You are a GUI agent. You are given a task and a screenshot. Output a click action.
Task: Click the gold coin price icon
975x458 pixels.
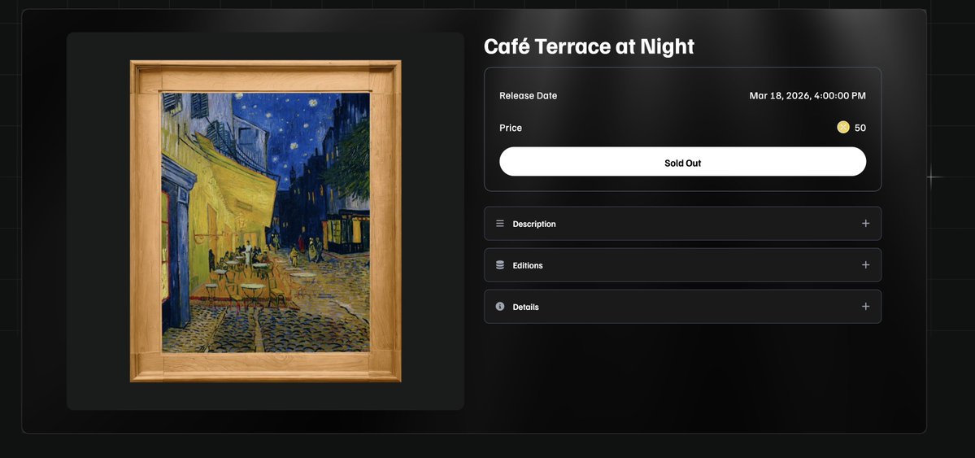pyautogui.click(x=842, y=128)
